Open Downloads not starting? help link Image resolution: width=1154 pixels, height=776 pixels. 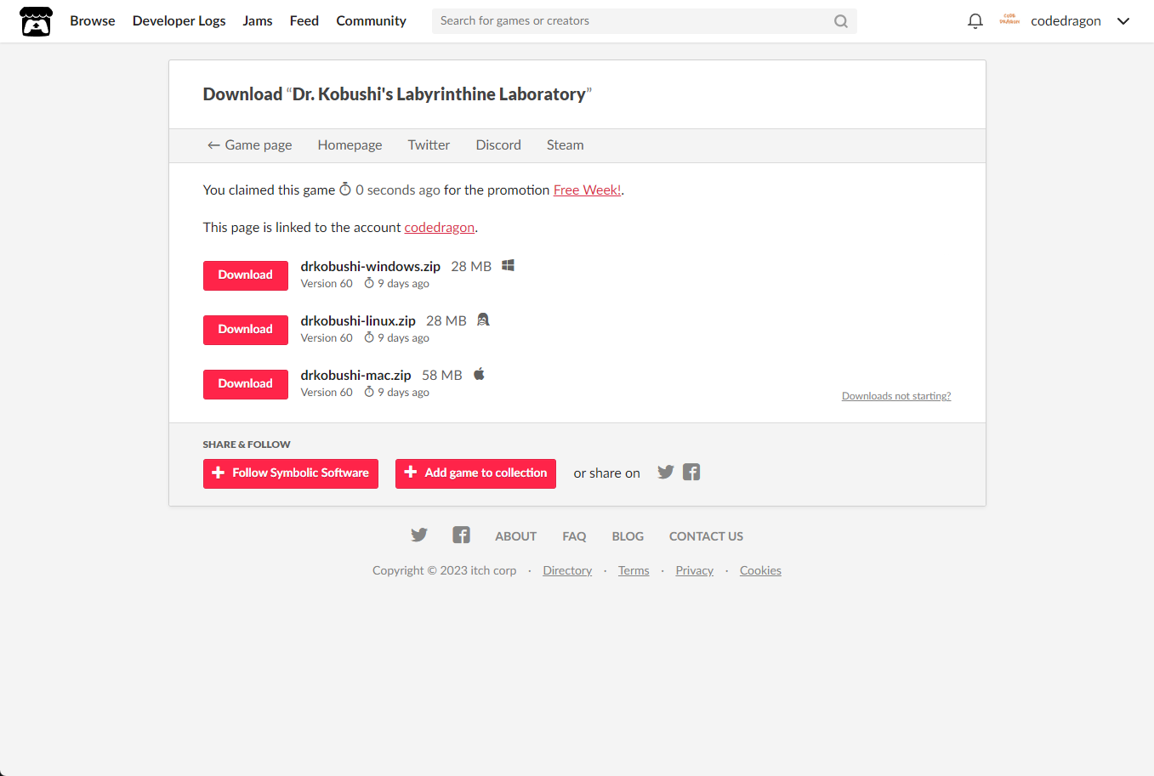pos(896,396)
